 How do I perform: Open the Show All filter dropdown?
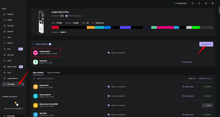[193, 79]
